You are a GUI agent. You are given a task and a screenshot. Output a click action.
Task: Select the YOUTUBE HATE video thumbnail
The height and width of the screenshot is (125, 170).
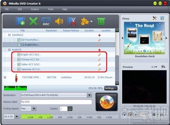pos(16,78)
